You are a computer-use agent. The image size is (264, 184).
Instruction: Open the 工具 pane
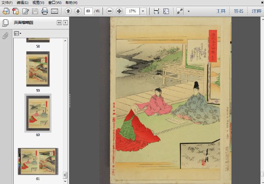pyautogui.click(x=221, y=11)
